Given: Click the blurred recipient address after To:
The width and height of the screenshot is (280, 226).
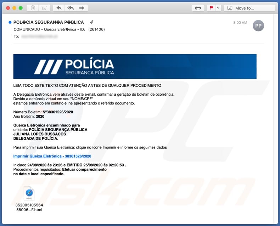Looking at the screenshot, I should point(40,36).
